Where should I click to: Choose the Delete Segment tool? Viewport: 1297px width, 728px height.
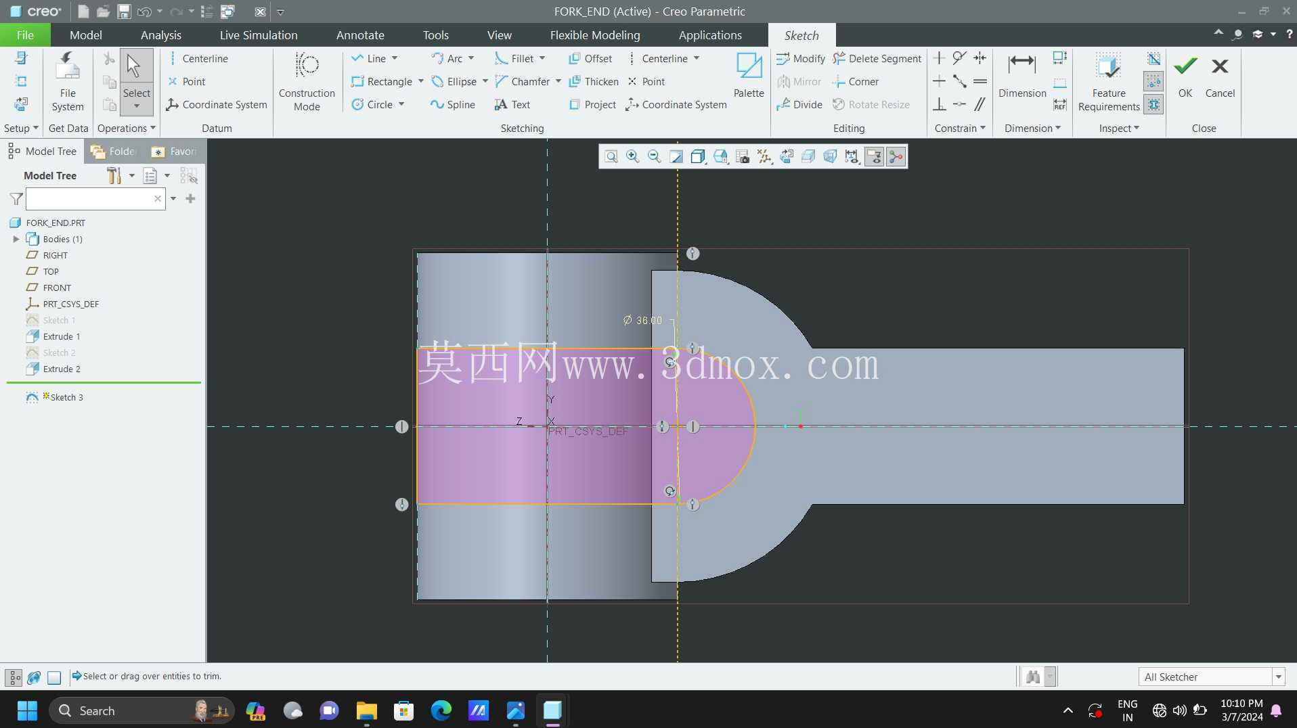pos(877,59)
